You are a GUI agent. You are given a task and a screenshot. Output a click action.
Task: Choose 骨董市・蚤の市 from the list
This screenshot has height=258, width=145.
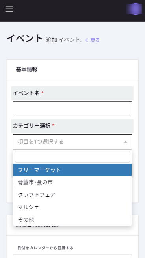[72, 182]
